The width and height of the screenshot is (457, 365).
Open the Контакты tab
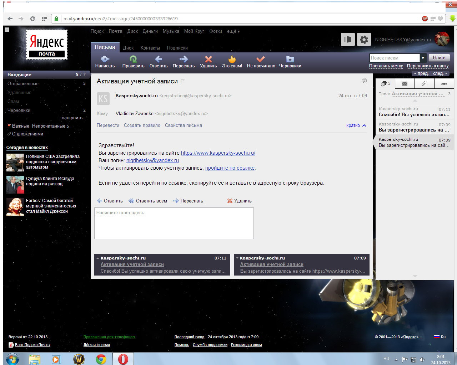[150, 48]
